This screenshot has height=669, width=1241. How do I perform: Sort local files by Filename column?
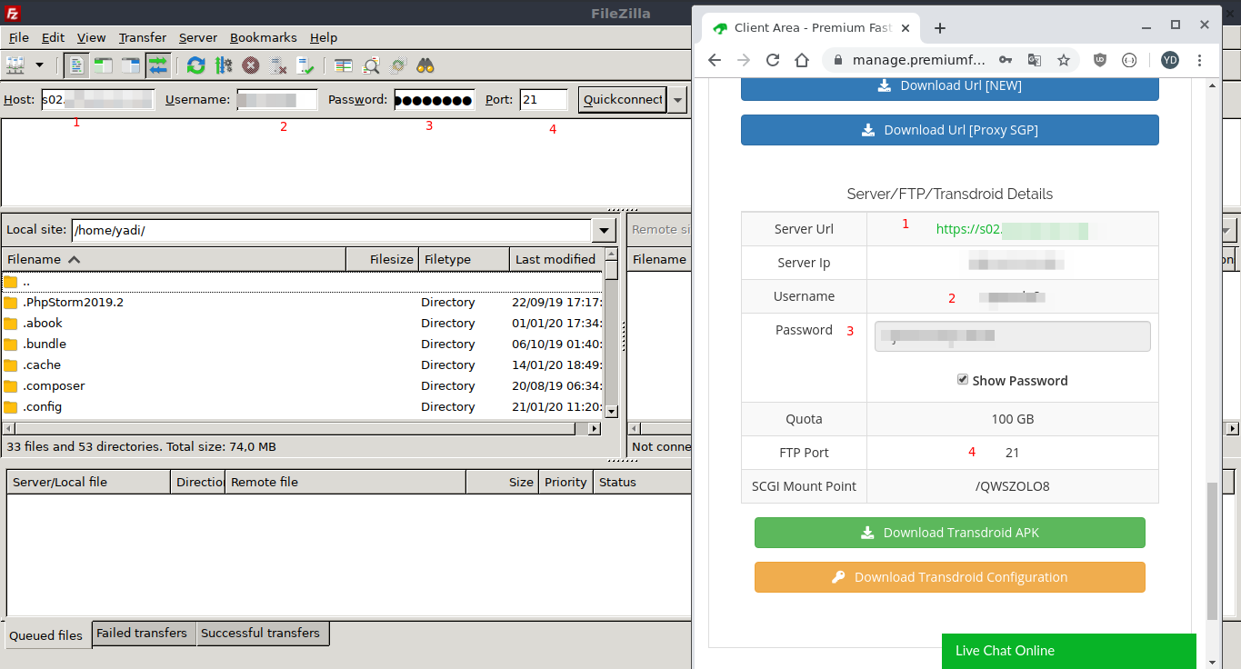[x=174, y=259]
